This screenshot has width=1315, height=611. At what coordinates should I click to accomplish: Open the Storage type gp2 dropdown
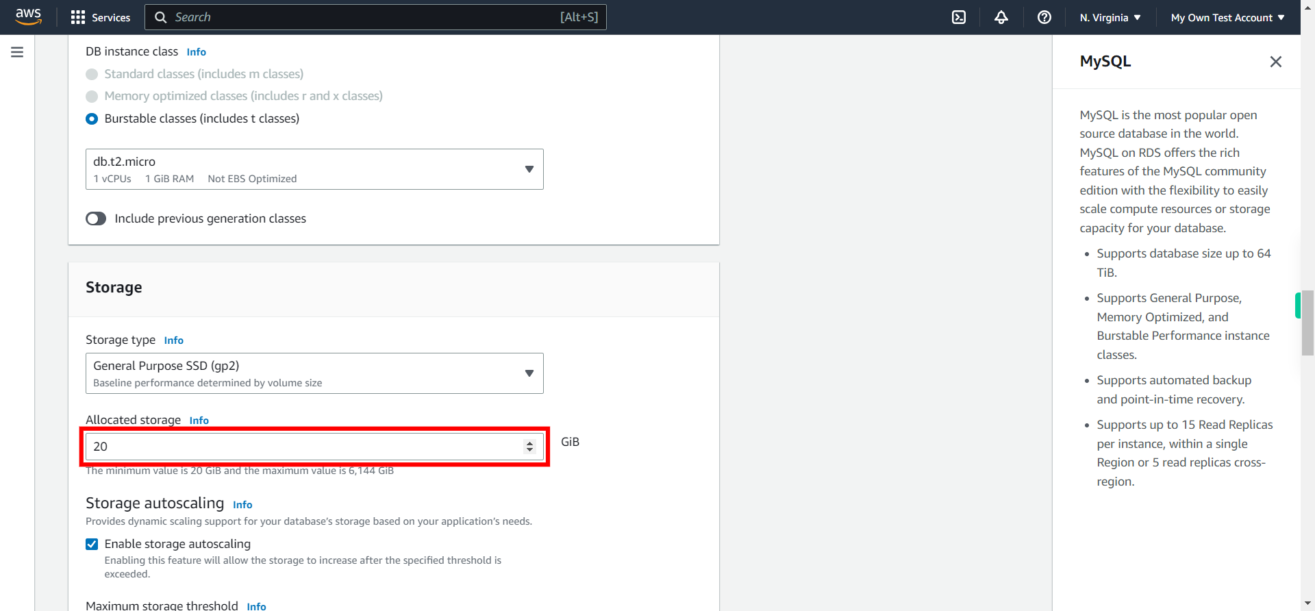click(x=314, y=373)
